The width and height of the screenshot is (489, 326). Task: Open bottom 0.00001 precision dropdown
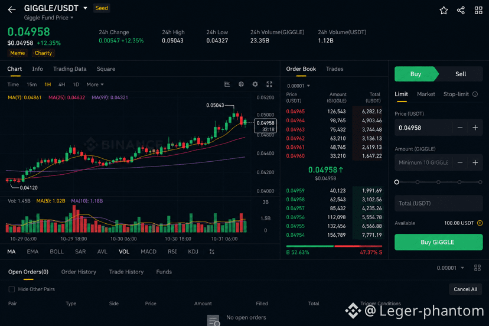click(x=451, y=268)
